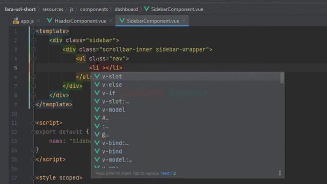Pick the v-bind:… completion suggestion

point(188,143)
